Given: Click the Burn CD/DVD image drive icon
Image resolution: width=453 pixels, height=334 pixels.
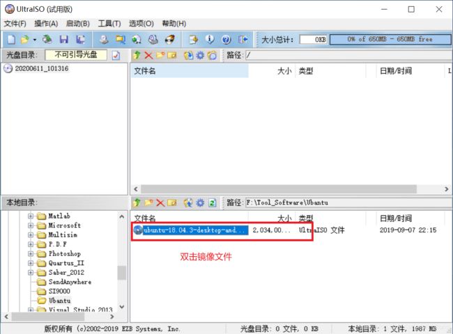Looking at the screenshot, I should (153, 39).
